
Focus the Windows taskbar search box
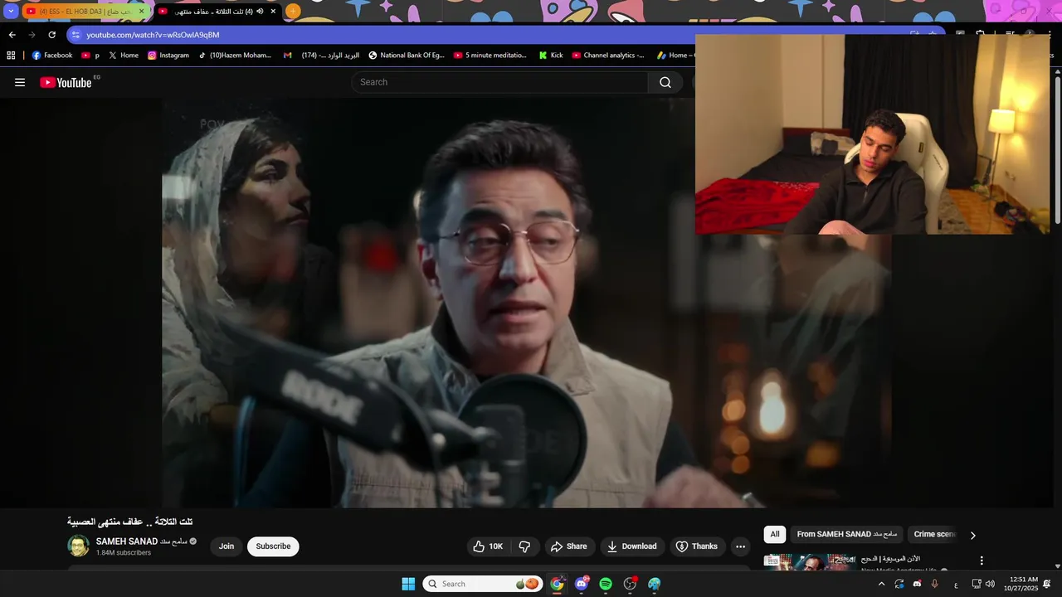(483, 584)
